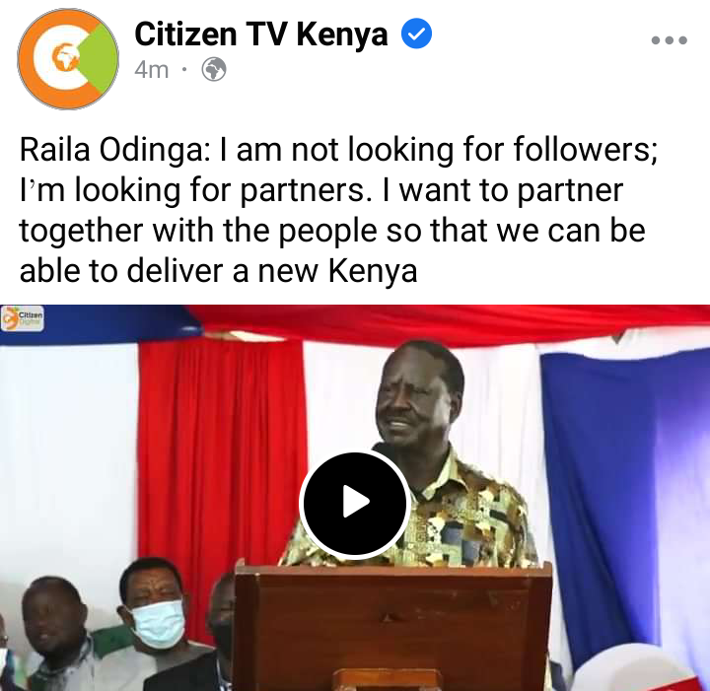This screenshot has width=710, height=691.
Task: Play the Raila Odinga video
Action: pyautogui.click(x=355, y=504)
